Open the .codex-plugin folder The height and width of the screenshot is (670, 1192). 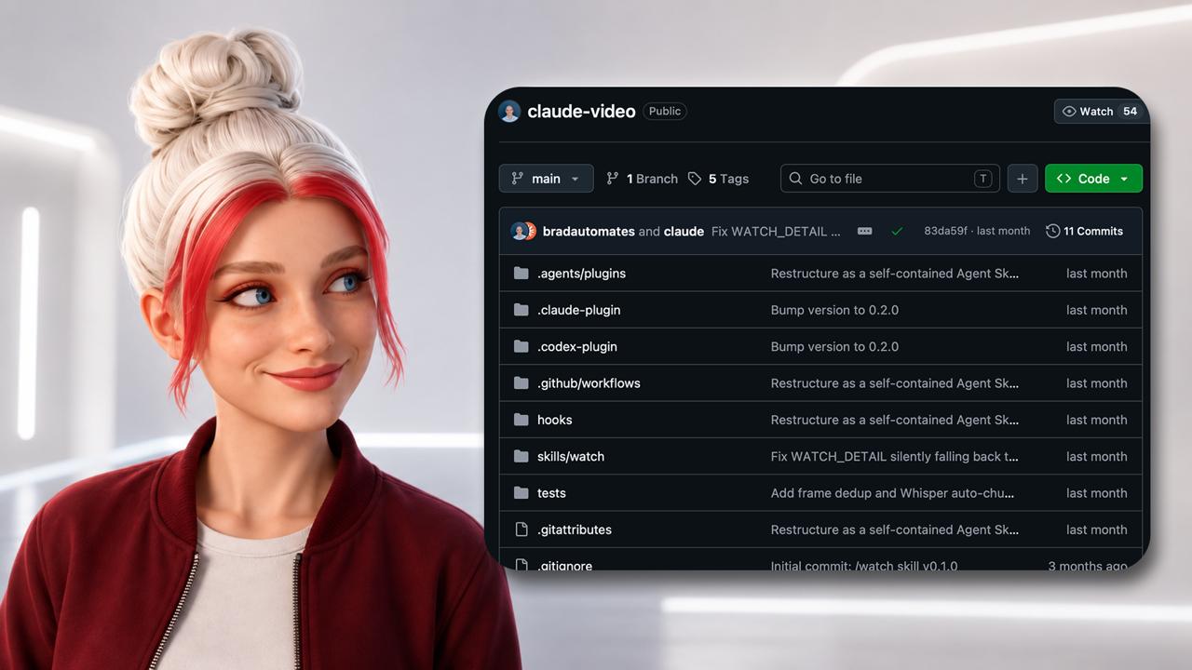[x=577, y=346]
